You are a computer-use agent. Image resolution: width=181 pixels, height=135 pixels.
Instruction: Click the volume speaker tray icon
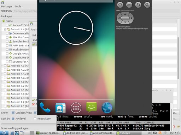[x=150, y=133]
